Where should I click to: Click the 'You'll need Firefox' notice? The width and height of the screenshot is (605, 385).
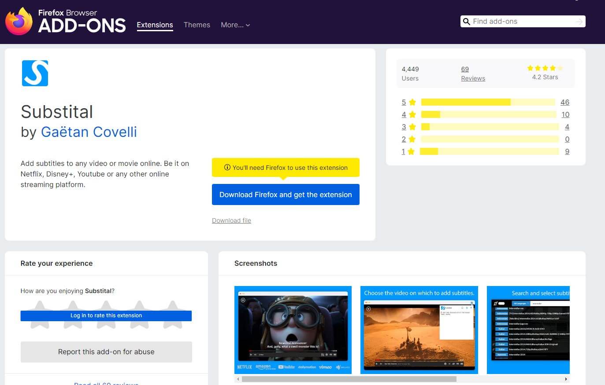coord(286,168)
